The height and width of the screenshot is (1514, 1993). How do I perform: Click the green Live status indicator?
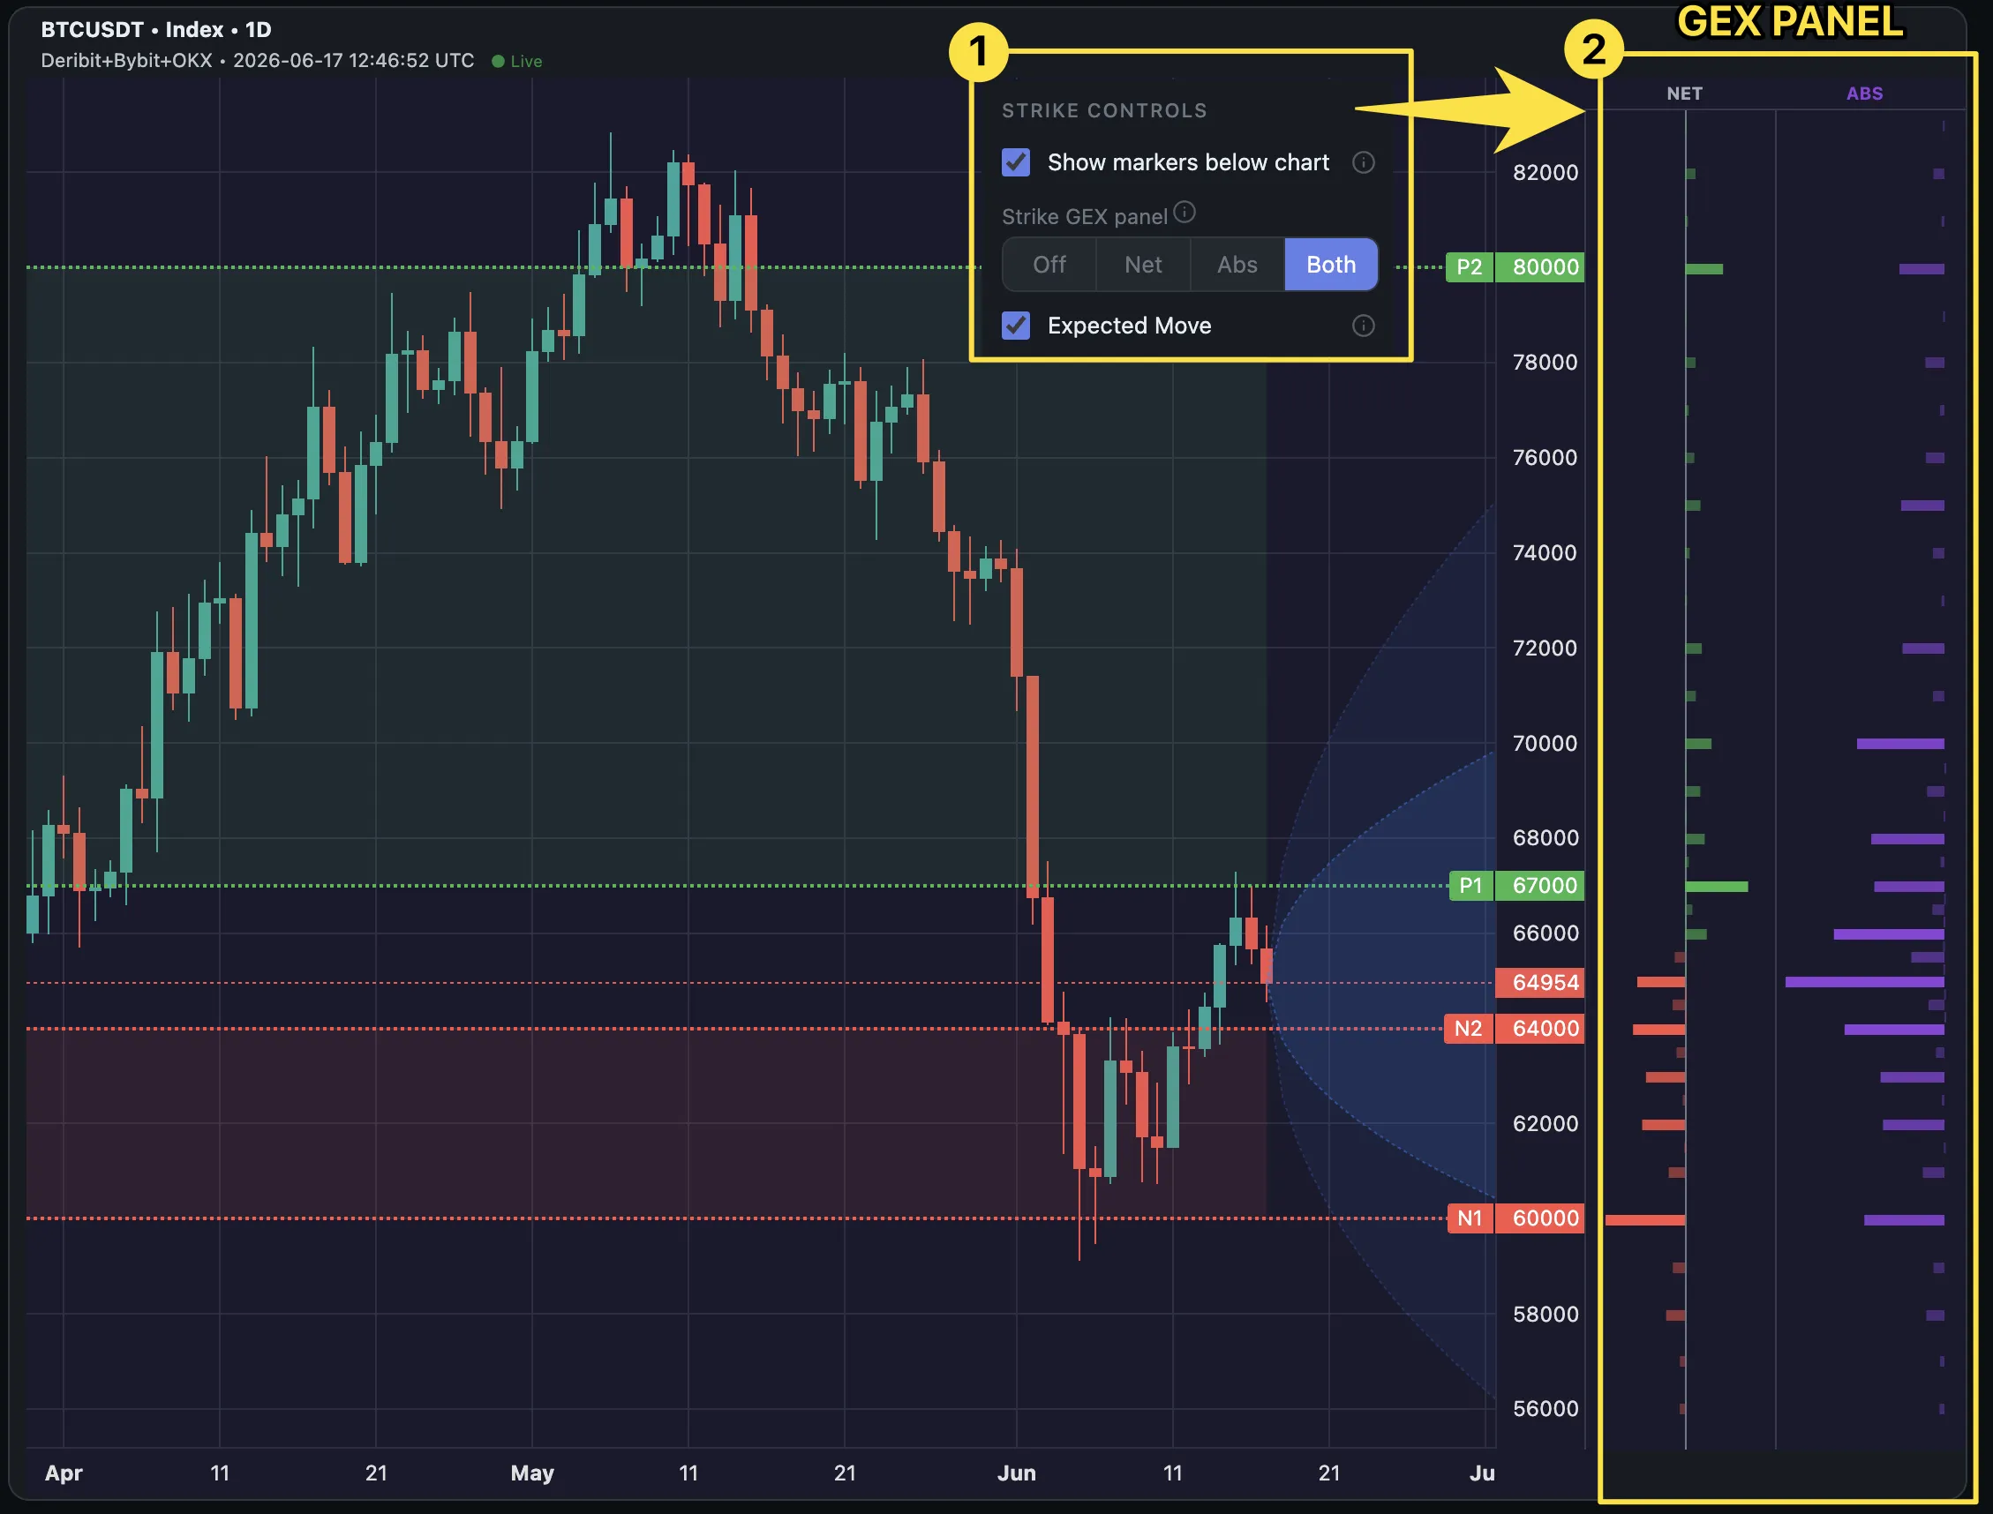516,61
